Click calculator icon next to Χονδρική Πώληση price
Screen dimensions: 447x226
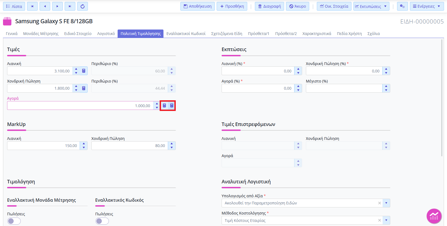pos(84,88)
